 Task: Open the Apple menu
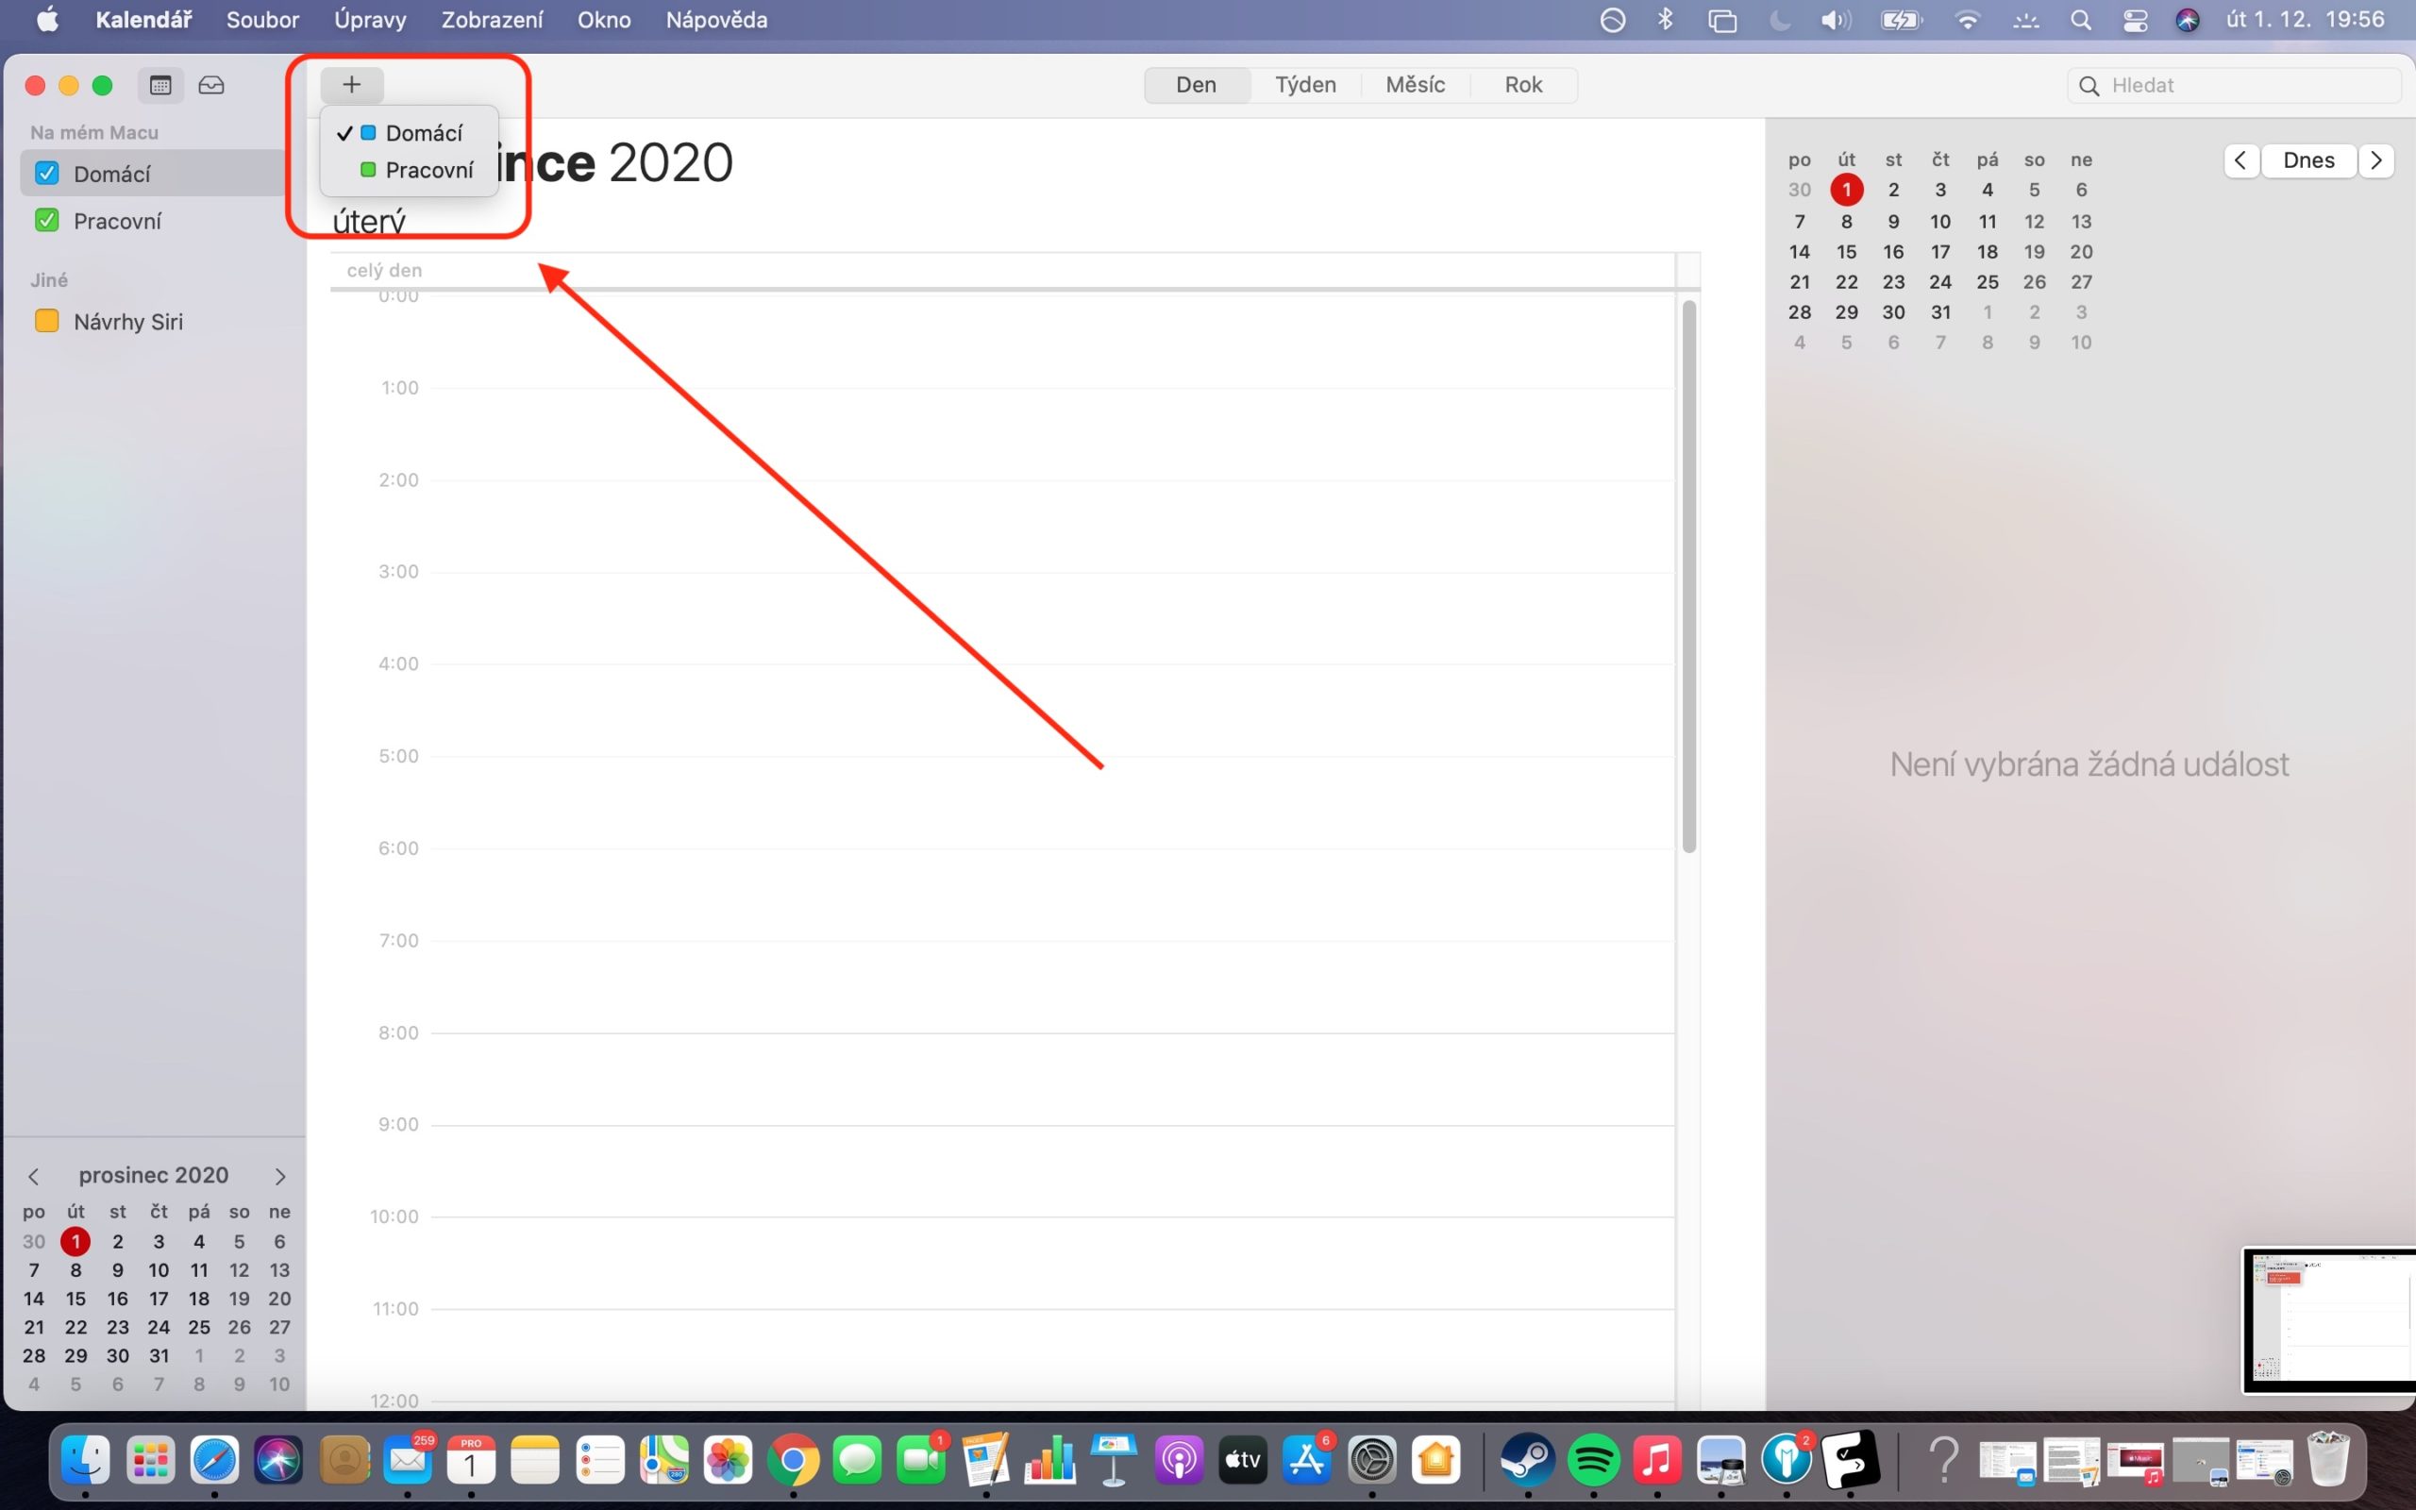[47, 20]
